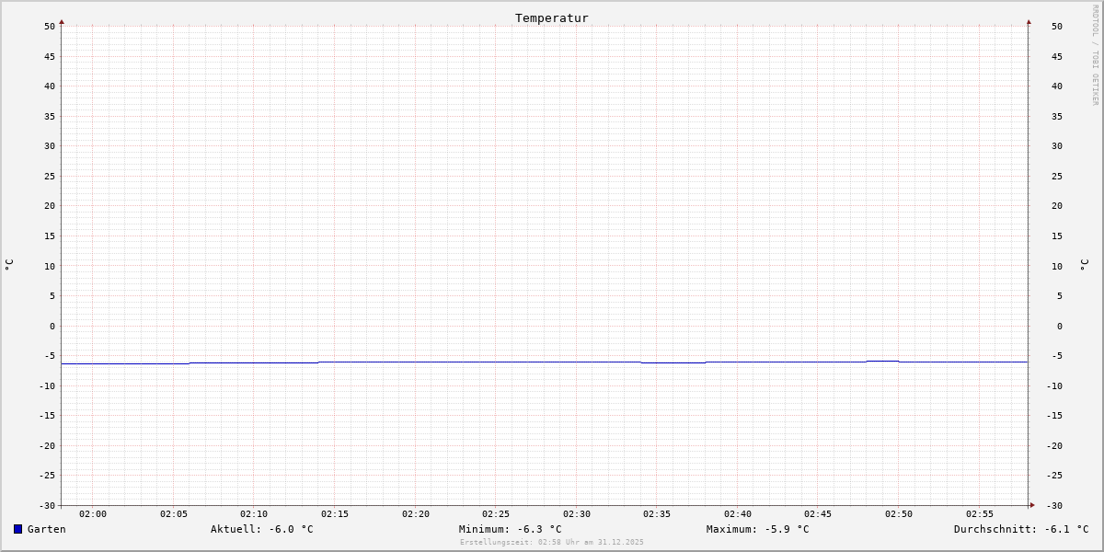
Task: Click the 02:45 time axis label
Action: click(818, 513)
